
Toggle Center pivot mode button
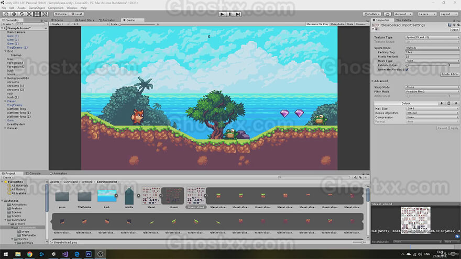(61, 14)
